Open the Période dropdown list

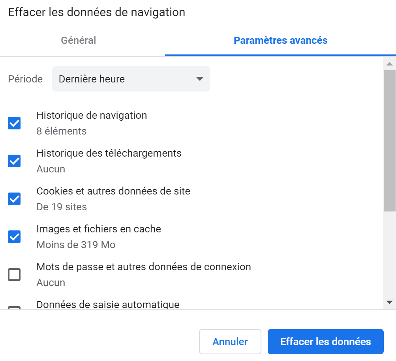point(131,79)
